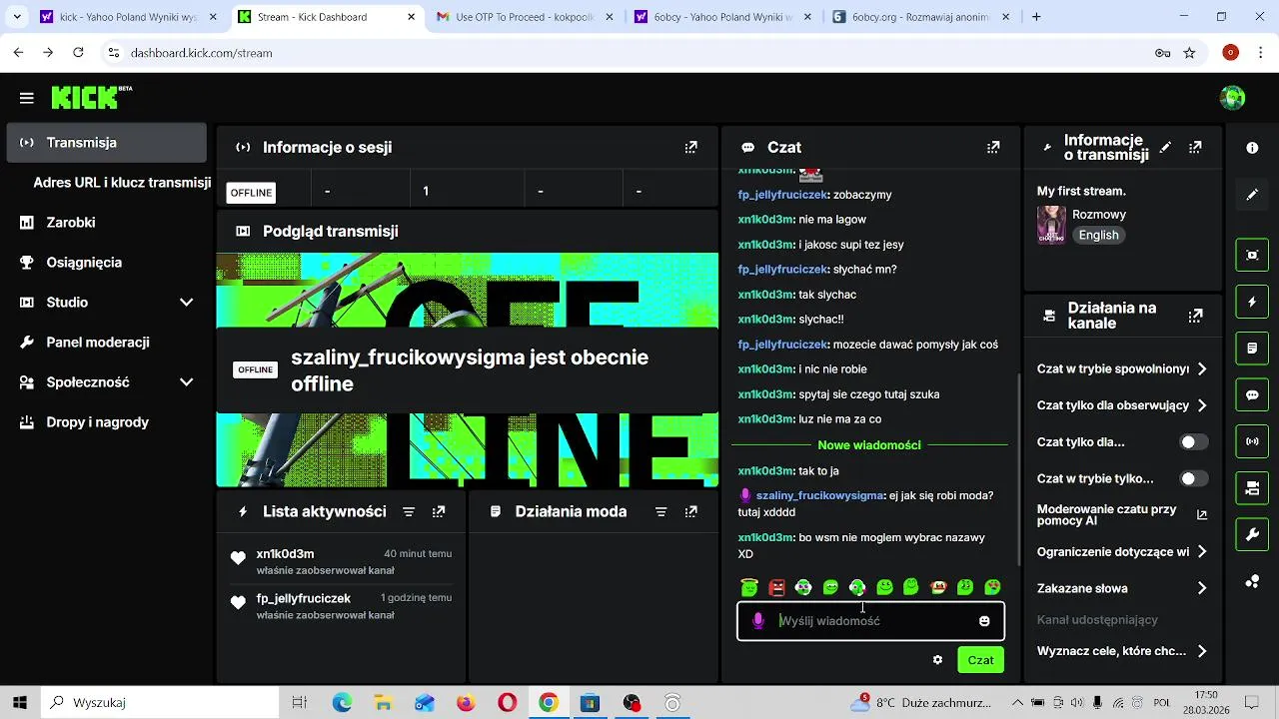Open the user avatar menu in header
This screenshot has height=719, width=1279.
click(1233, 98)
